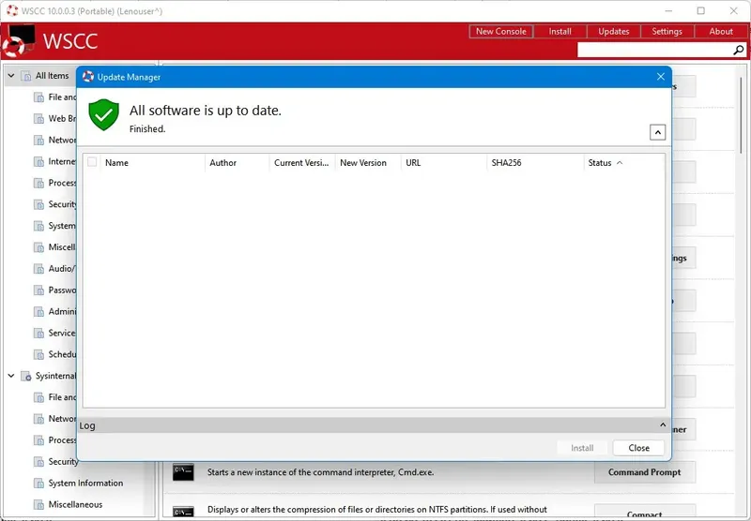
Task: Close the Update Manager dialog with X
Action: [x=661, y=77]
